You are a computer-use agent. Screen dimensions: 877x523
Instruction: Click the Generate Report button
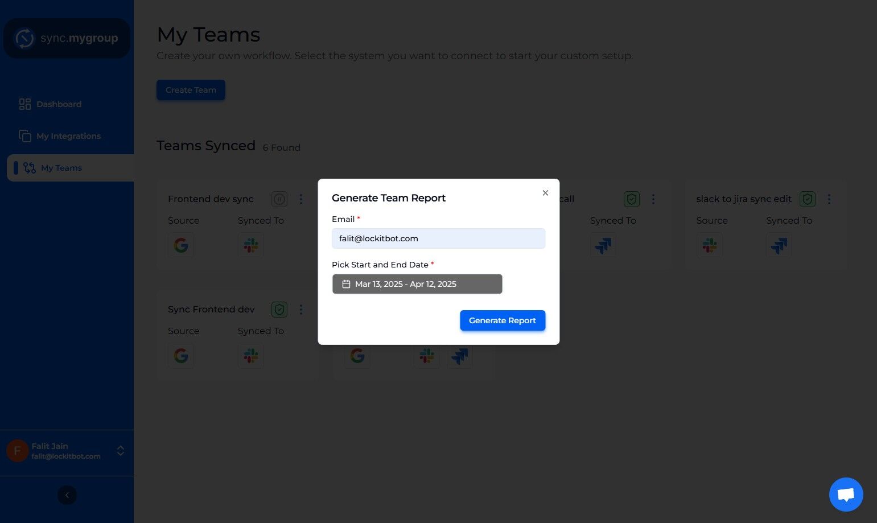click(x=503, y=320)
